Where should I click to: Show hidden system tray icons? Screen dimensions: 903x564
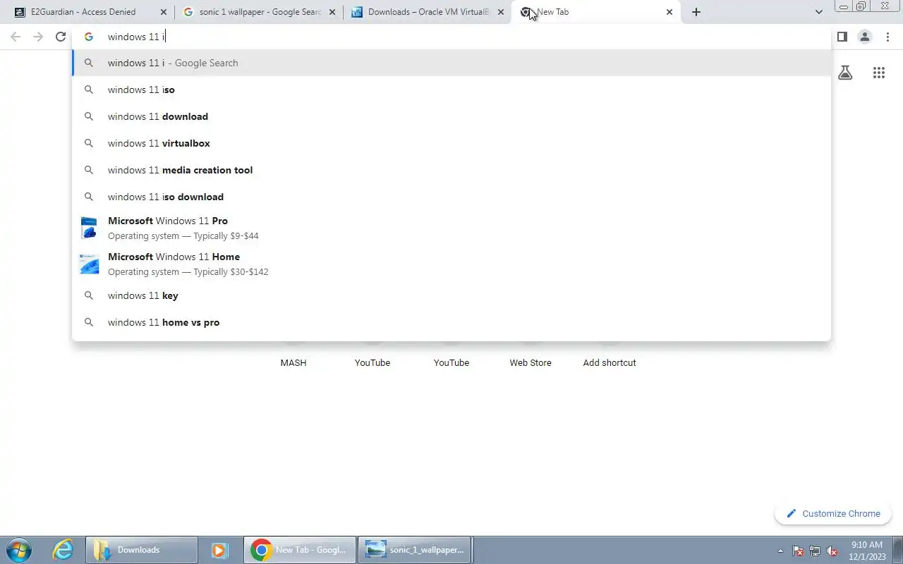[780, 551]
